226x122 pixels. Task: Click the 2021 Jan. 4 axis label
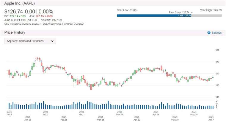pos(9,113)
